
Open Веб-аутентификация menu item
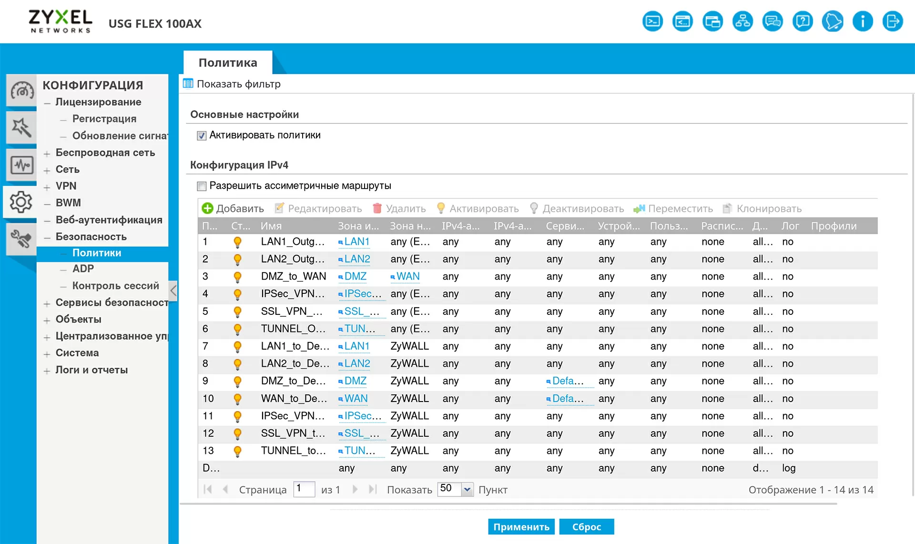109,220
